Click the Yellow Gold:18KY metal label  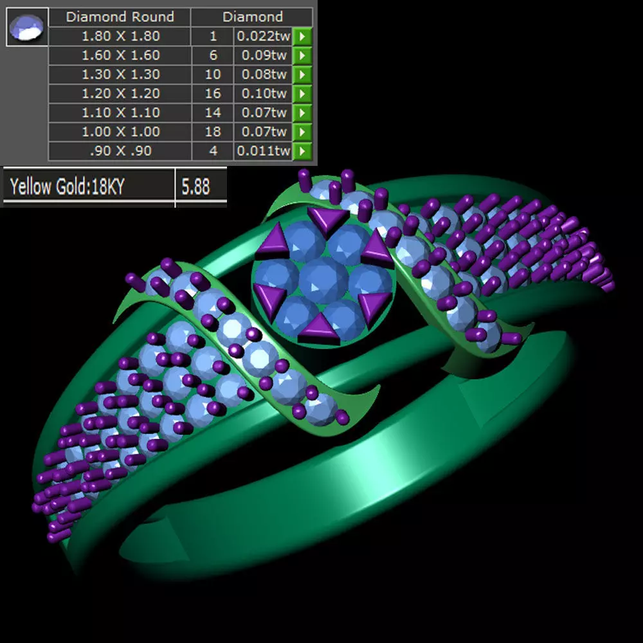click(x=68, y=186)
